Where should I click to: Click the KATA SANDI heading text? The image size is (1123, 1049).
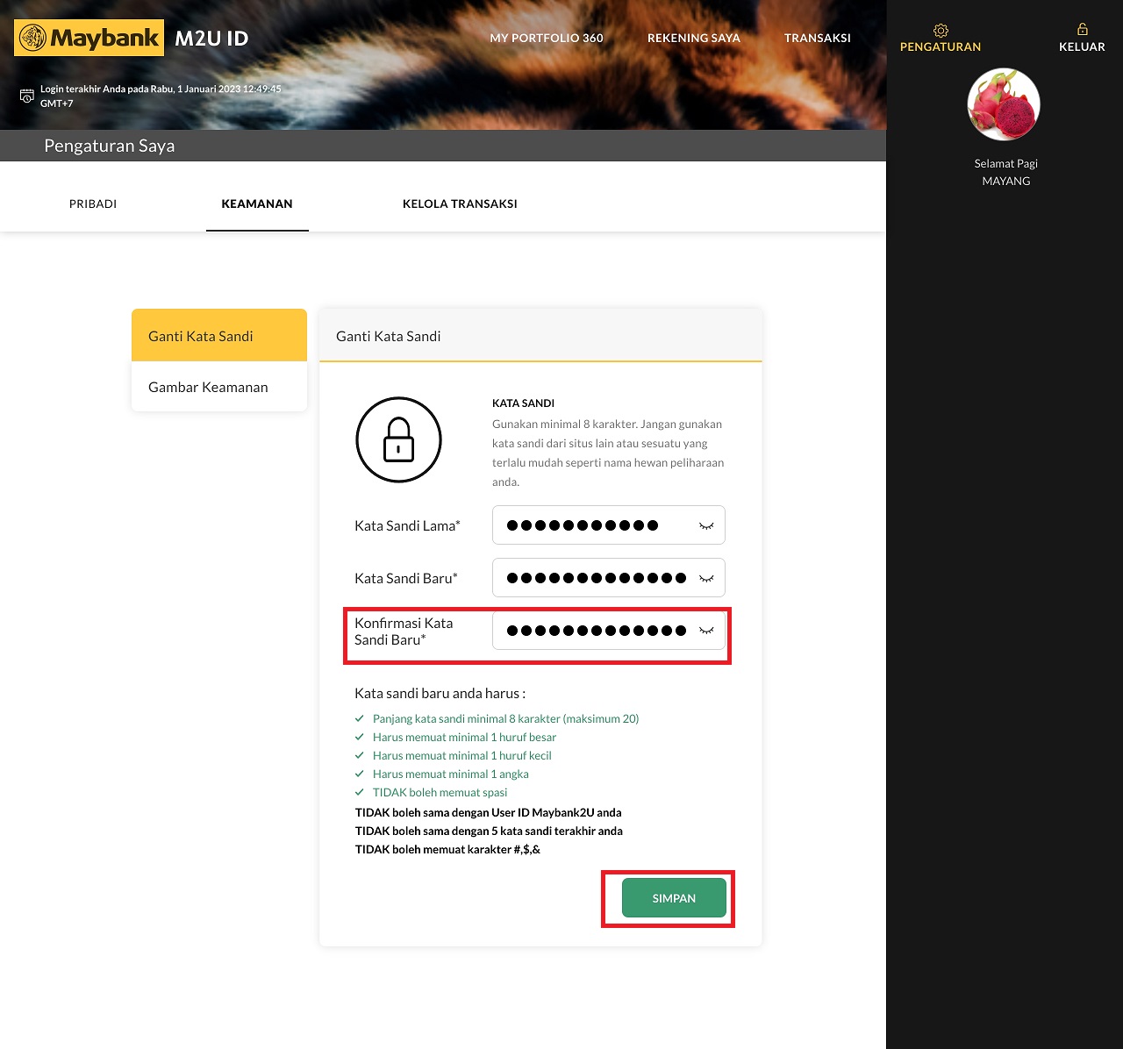pos(523,403)
